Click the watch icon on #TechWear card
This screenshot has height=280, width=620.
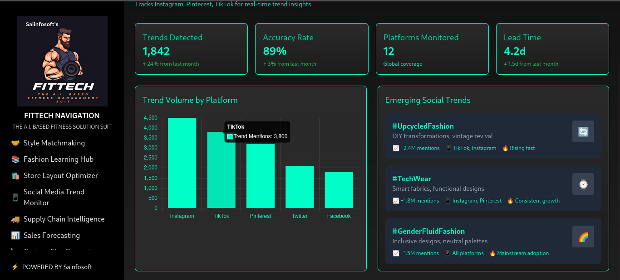583,184
